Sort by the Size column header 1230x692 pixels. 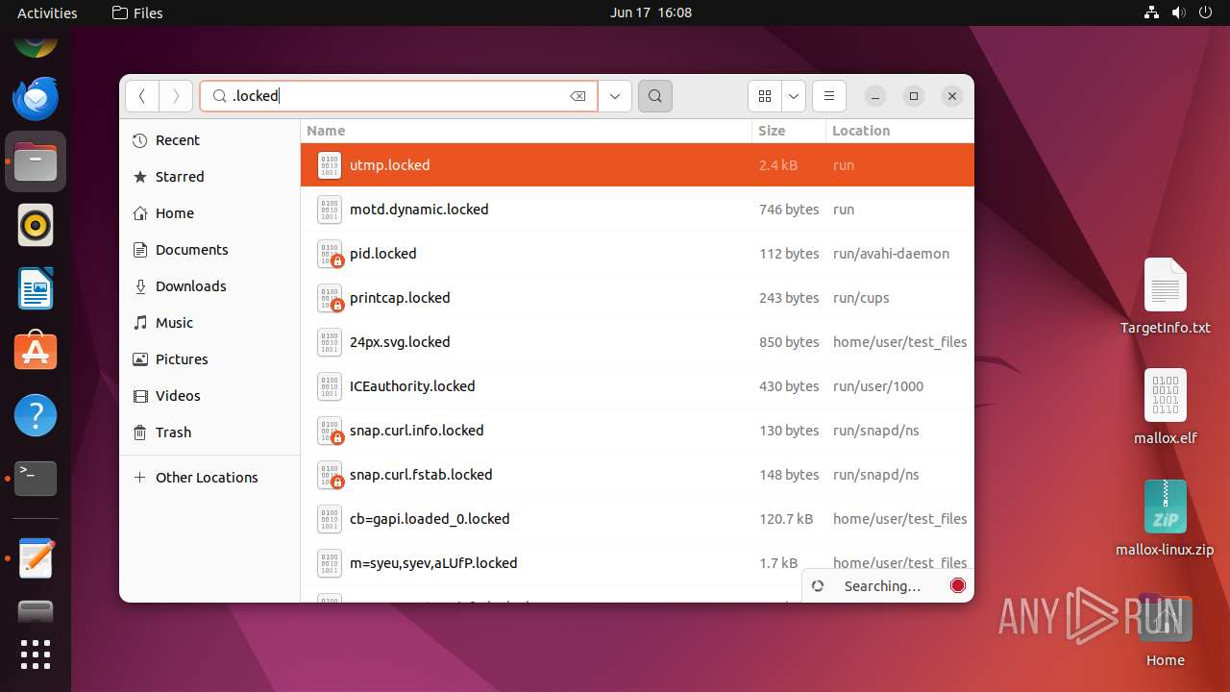pyautogui.click(x=788, y=131)
